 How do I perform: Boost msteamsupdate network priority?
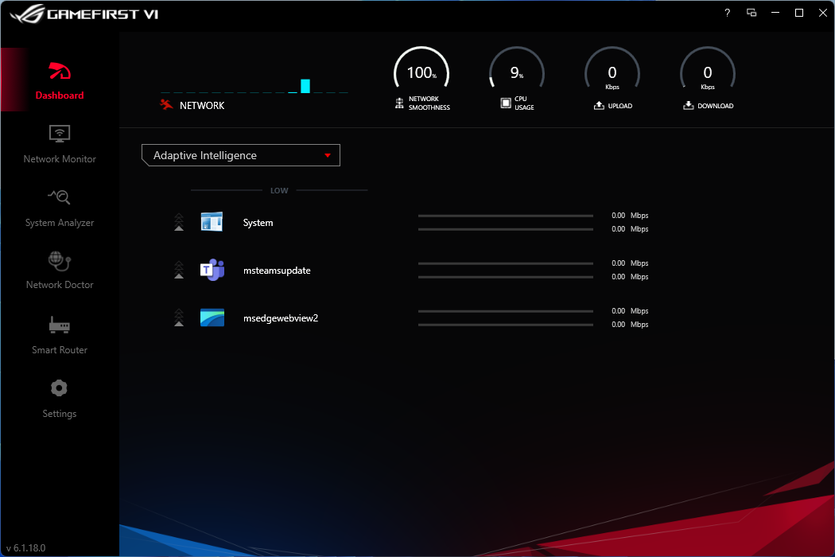click(179, 270)
